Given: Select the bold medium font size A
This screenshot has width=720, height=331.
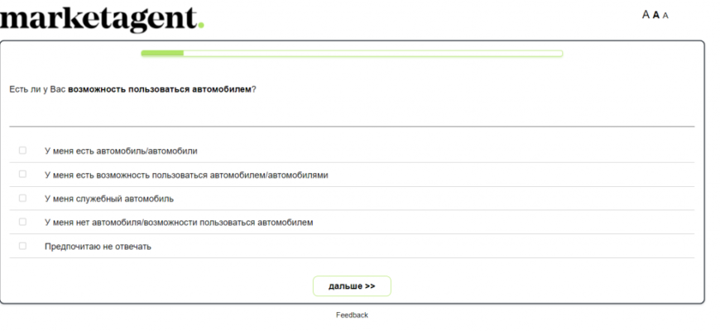Looking at the screenshot, I should click(x=656, y=15).
